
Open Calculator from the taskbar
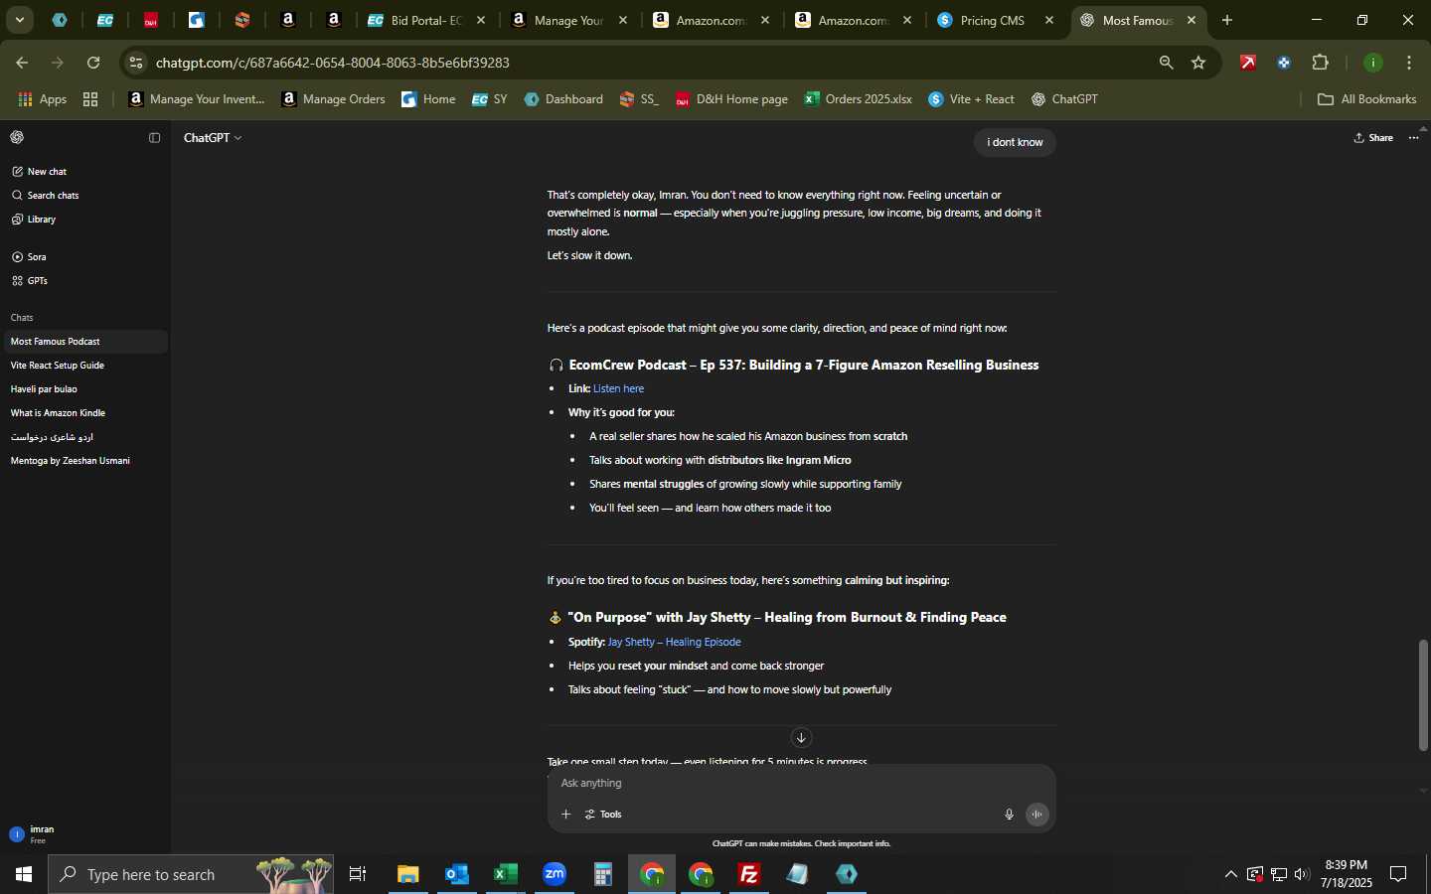click(603, 874)
